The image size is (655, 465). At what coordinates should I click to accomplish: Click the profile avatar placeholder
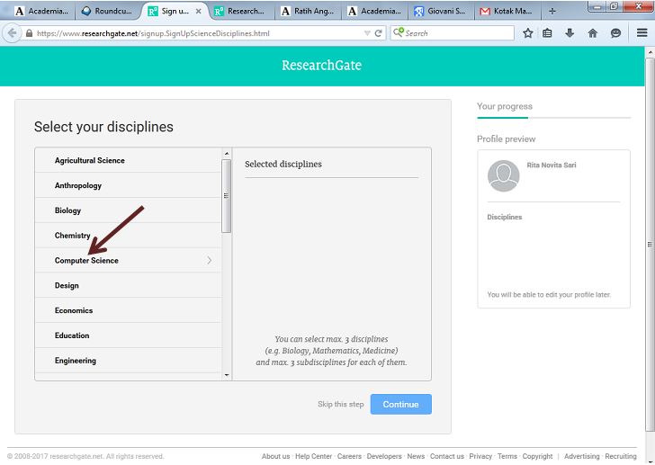coord(503,176)
